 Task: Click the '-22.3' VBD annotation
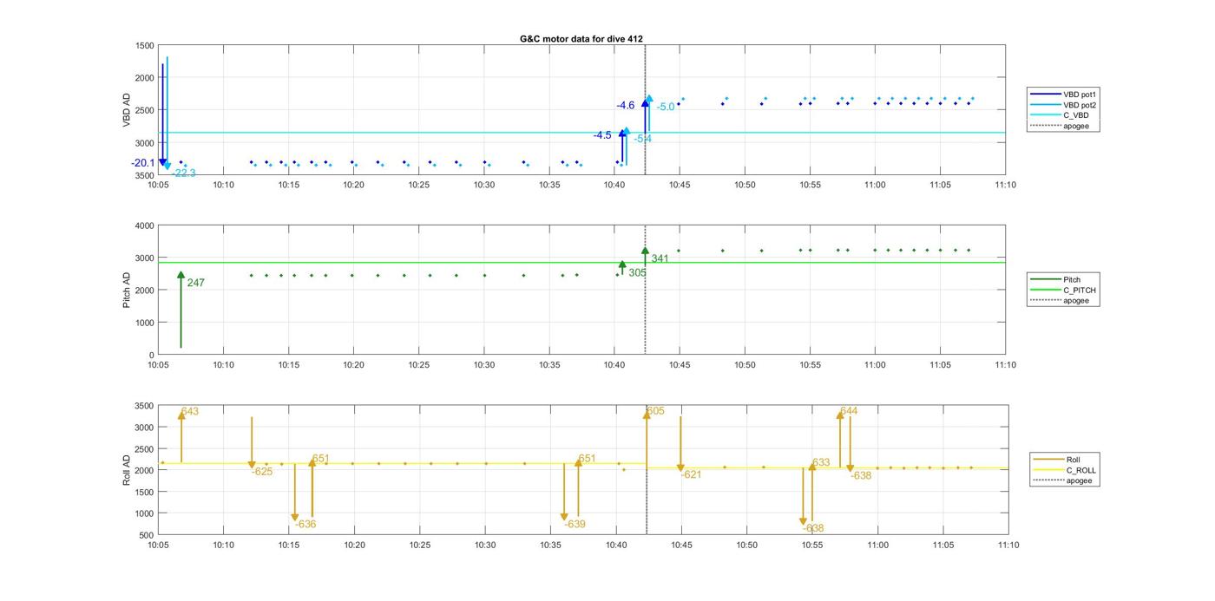click(x=183, y=173)
